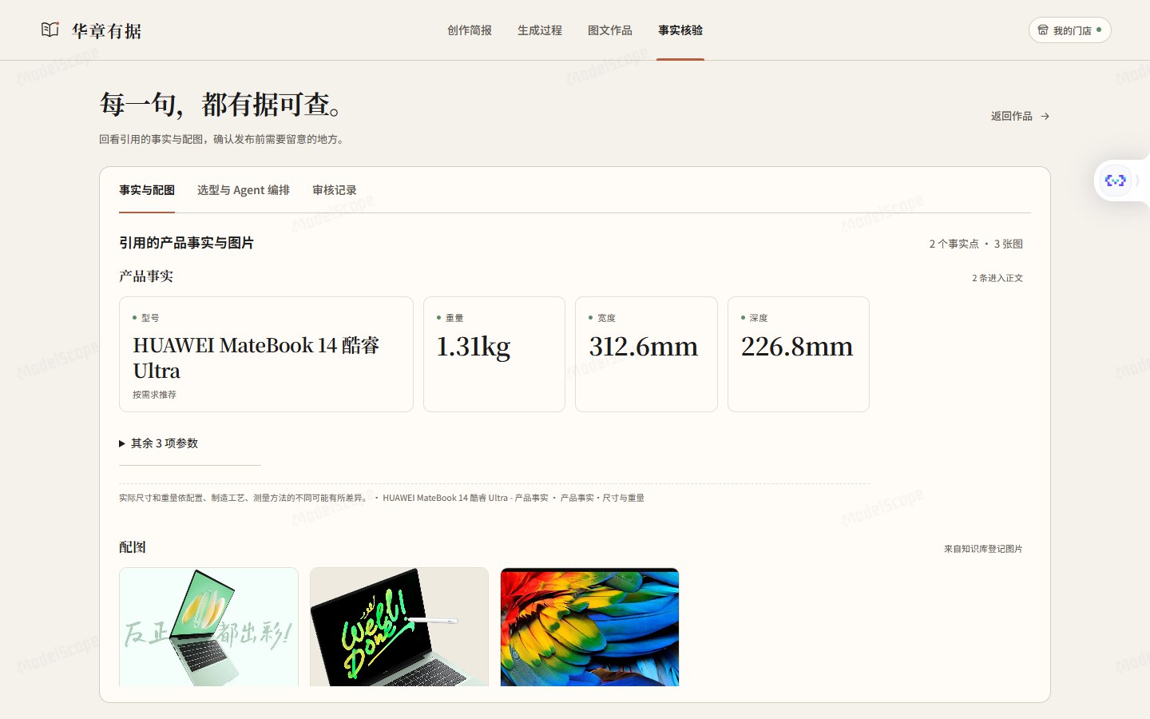Click the arrow next to 返回作品
1150x719 pixels.
point(1045,117)
